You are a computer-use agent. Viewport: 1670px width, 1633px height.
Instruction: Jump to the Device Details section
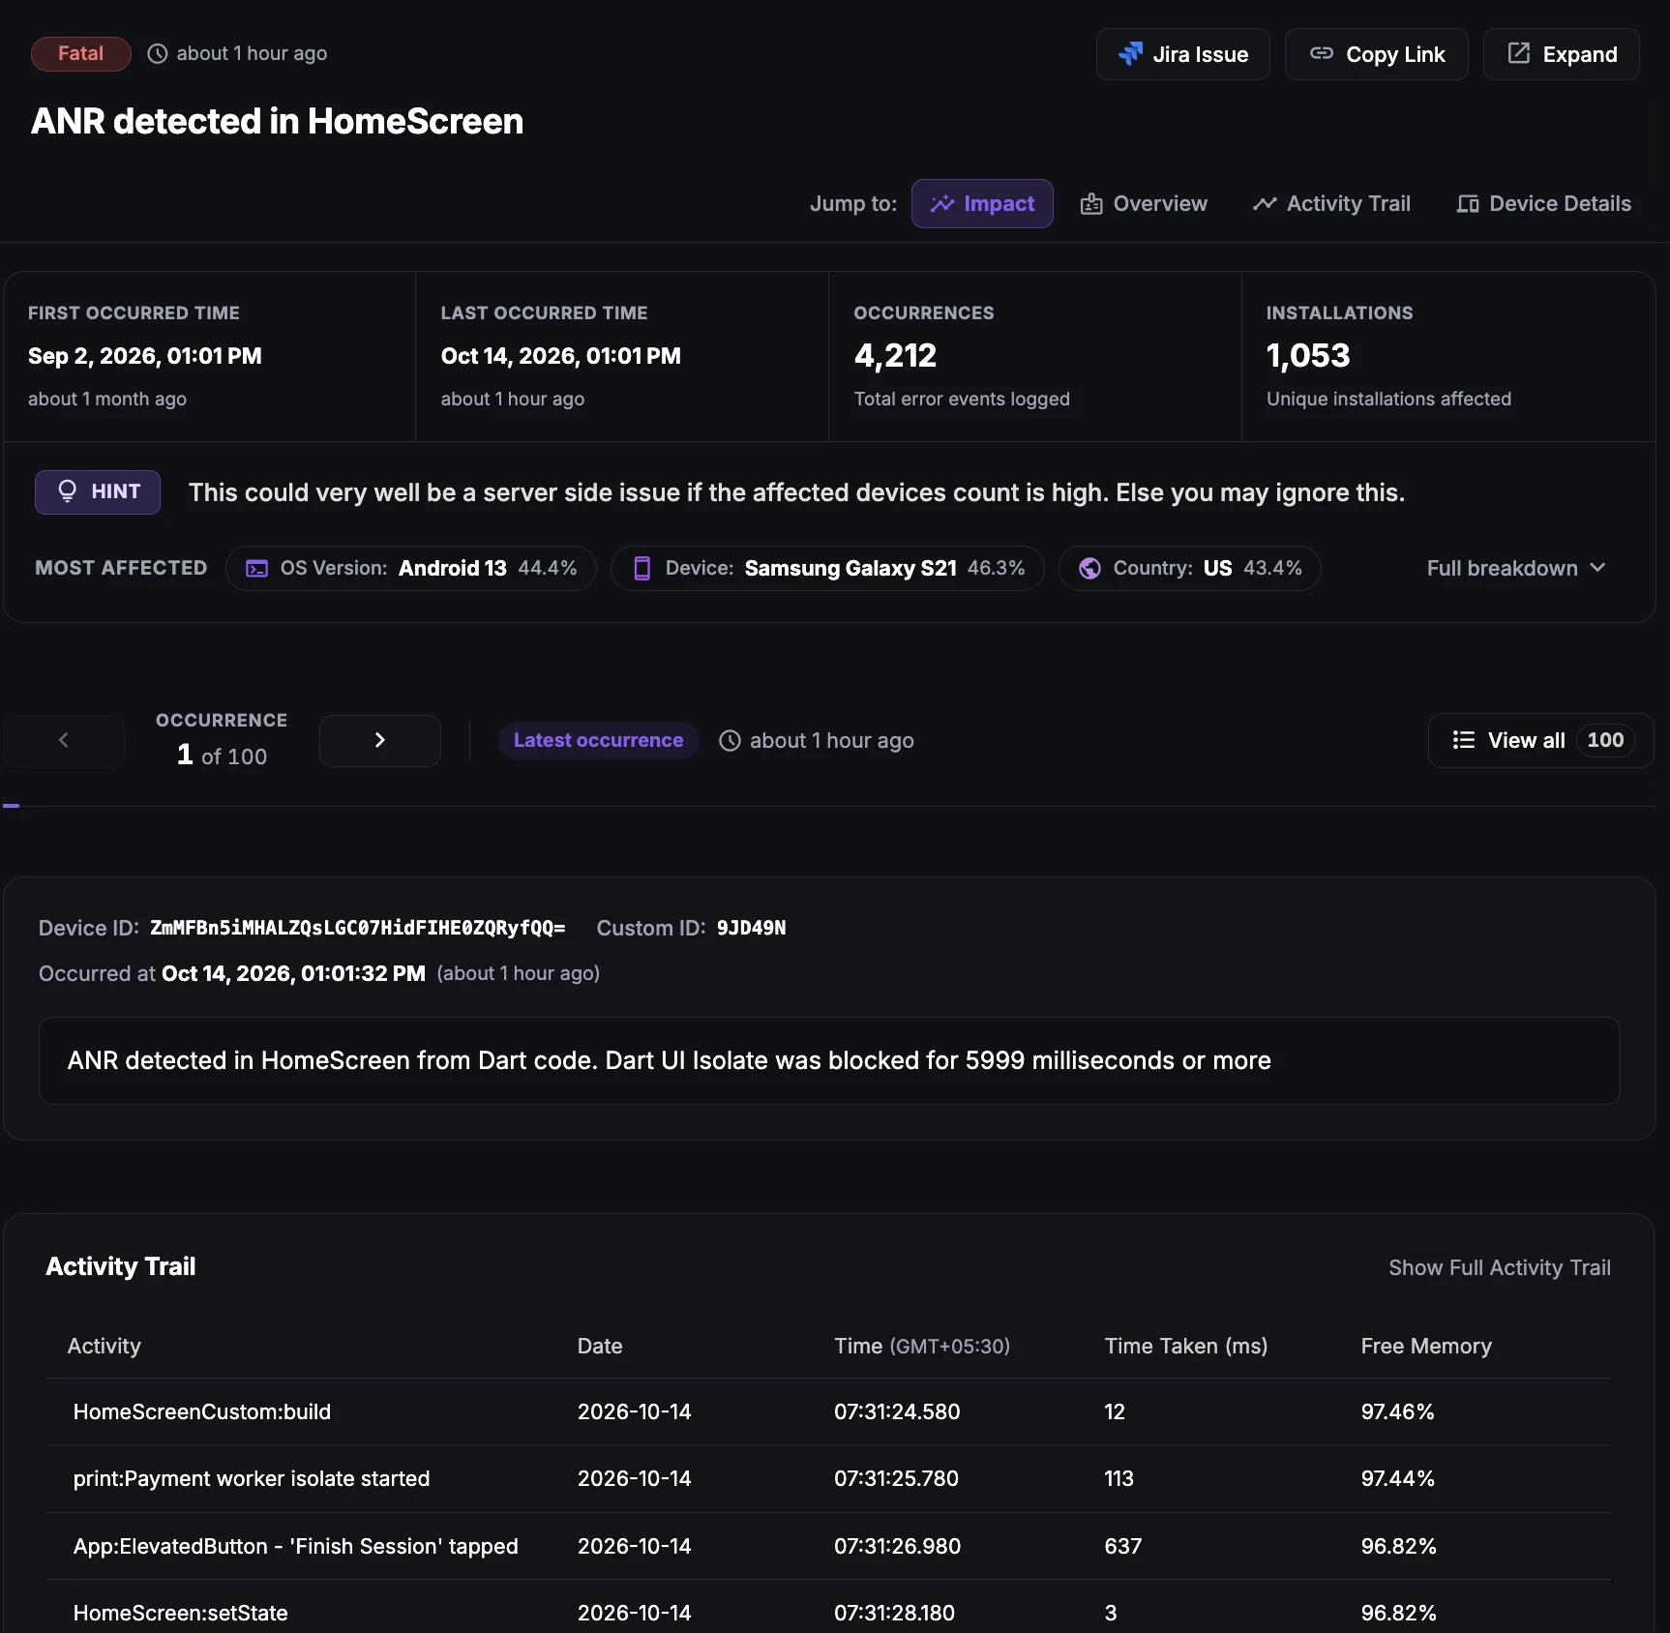pyautogui.click(x=1543, y=203)
